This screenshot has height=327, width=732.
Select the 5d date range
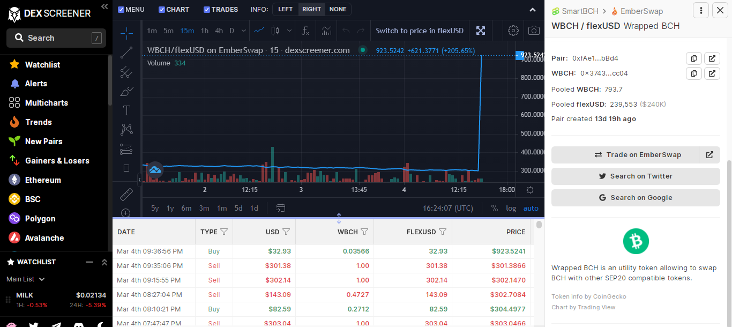coord(238,208)
